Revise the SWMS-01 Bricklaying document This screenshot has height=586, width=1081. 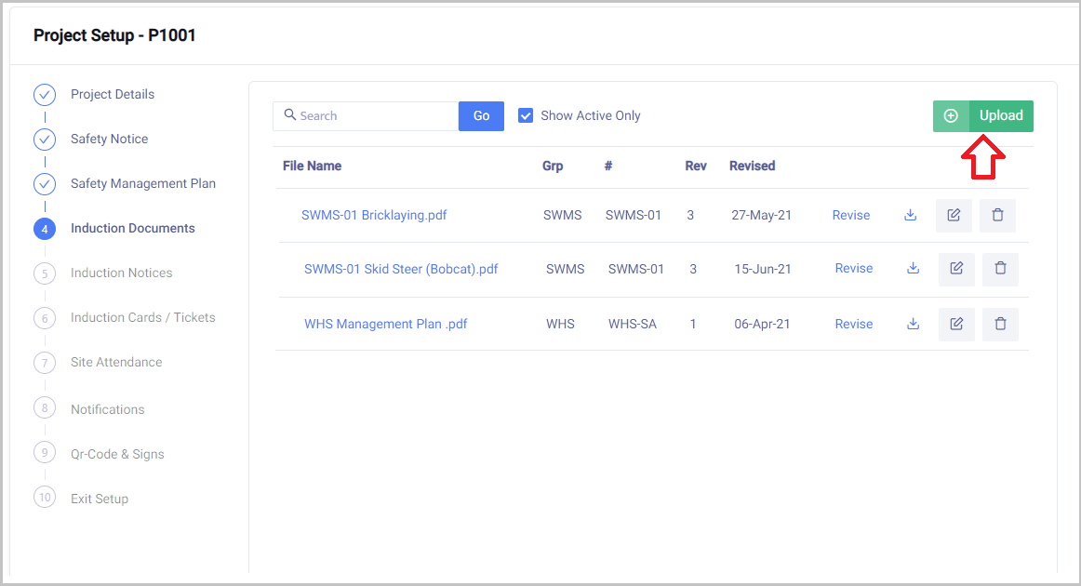[850, 215]
